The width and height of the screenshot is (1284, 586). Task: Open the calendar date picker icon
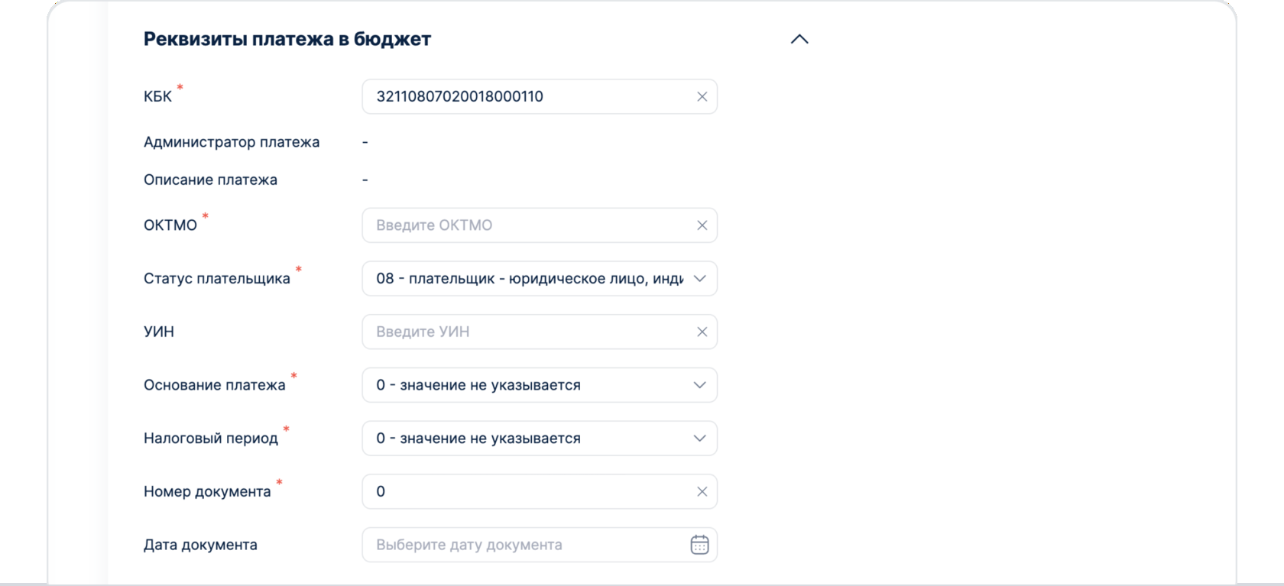pyautogui.click(x=699, y=545)
